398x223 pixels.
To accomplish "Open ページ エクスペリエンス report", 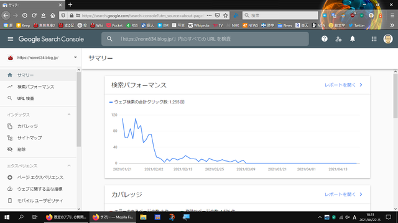I will (x=38, y=178).
